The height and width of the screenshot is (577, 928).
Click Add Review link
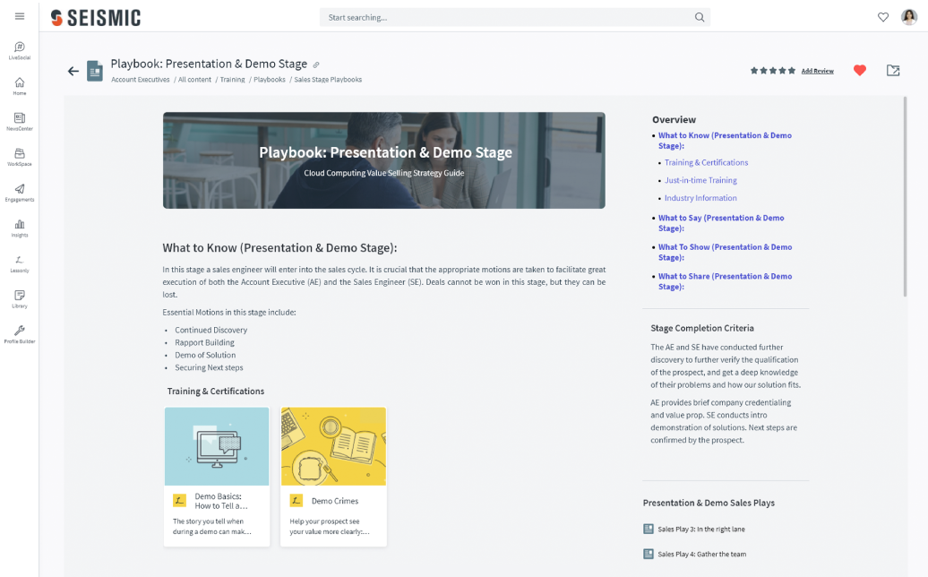817,71
